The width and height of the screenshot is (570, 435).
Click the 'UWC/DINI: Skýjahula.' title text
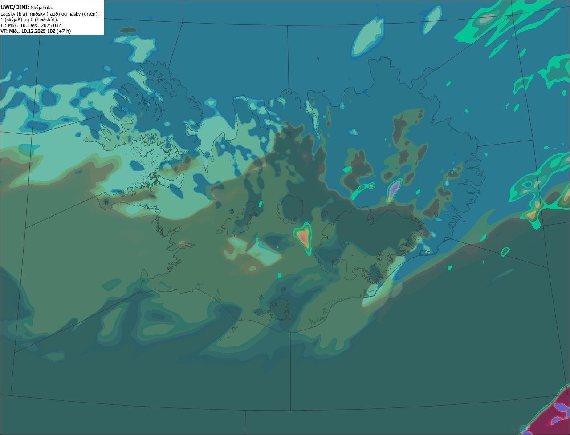click(27, 8)
